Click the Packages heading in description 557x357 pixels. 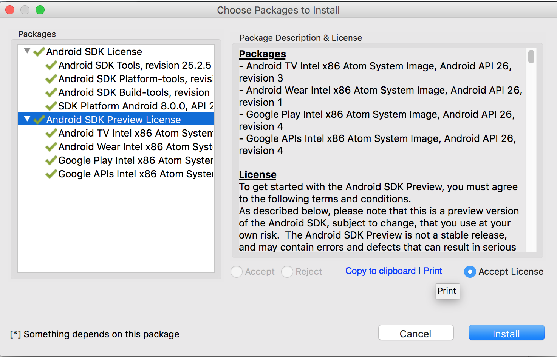coord(262,54)
